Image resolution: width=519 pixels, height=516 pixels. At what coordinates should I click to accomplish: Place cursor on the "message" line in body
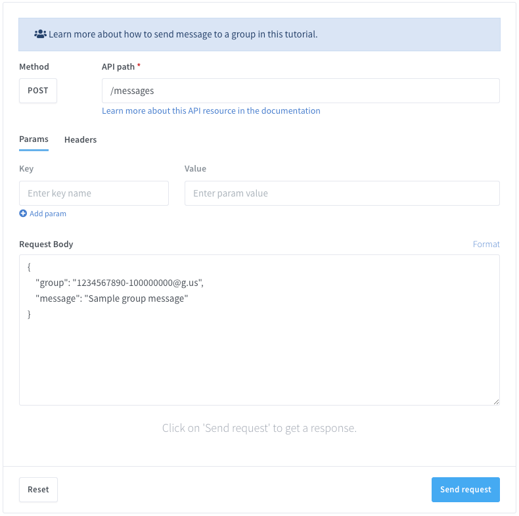click(112, 299)
